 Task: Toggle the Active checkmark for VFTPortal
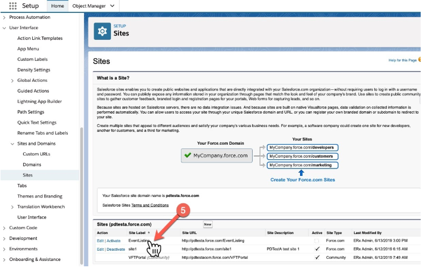[316, 258]
